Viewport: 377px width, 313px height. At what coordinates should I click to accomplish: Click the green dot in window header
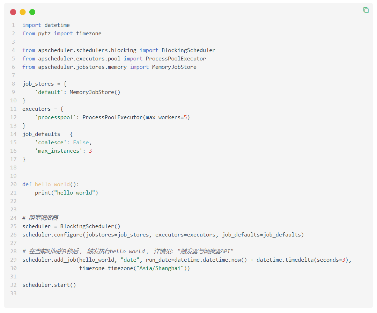point(32,12)
